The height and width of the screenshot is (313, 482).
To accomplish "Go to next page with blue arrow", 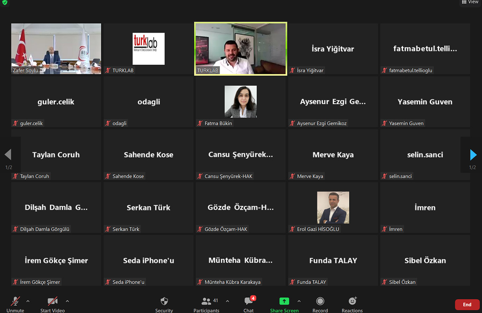I will click(x=473, y=154).
